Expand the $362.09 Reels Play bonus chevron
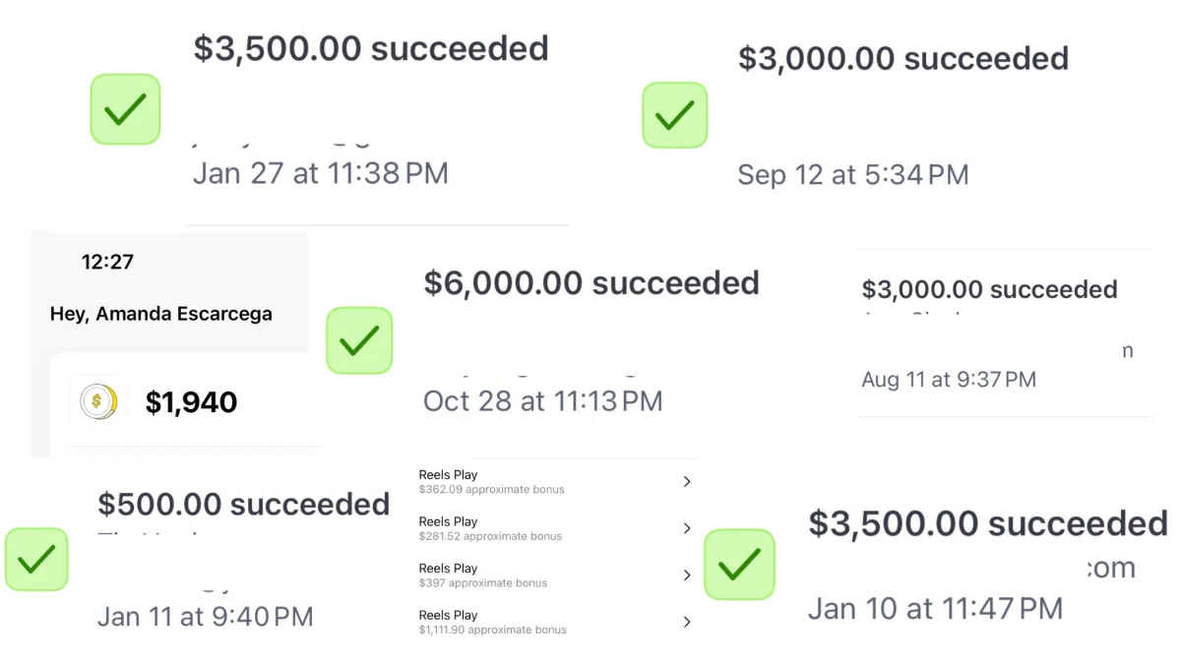Image resolution: width=1181 pixels, height=664 pixels. [x=687, y=482]
